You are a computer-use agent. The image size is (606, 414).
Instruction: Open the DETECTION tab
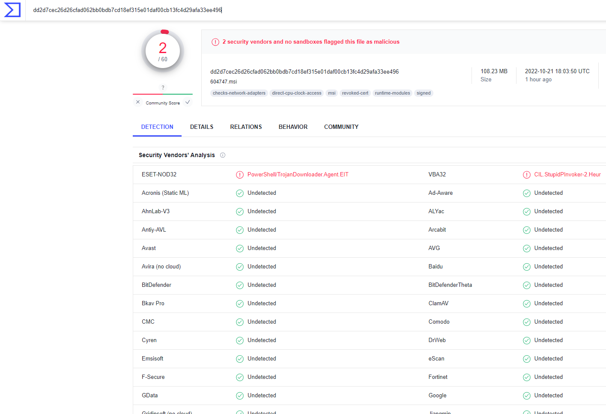tap(157, 127)
